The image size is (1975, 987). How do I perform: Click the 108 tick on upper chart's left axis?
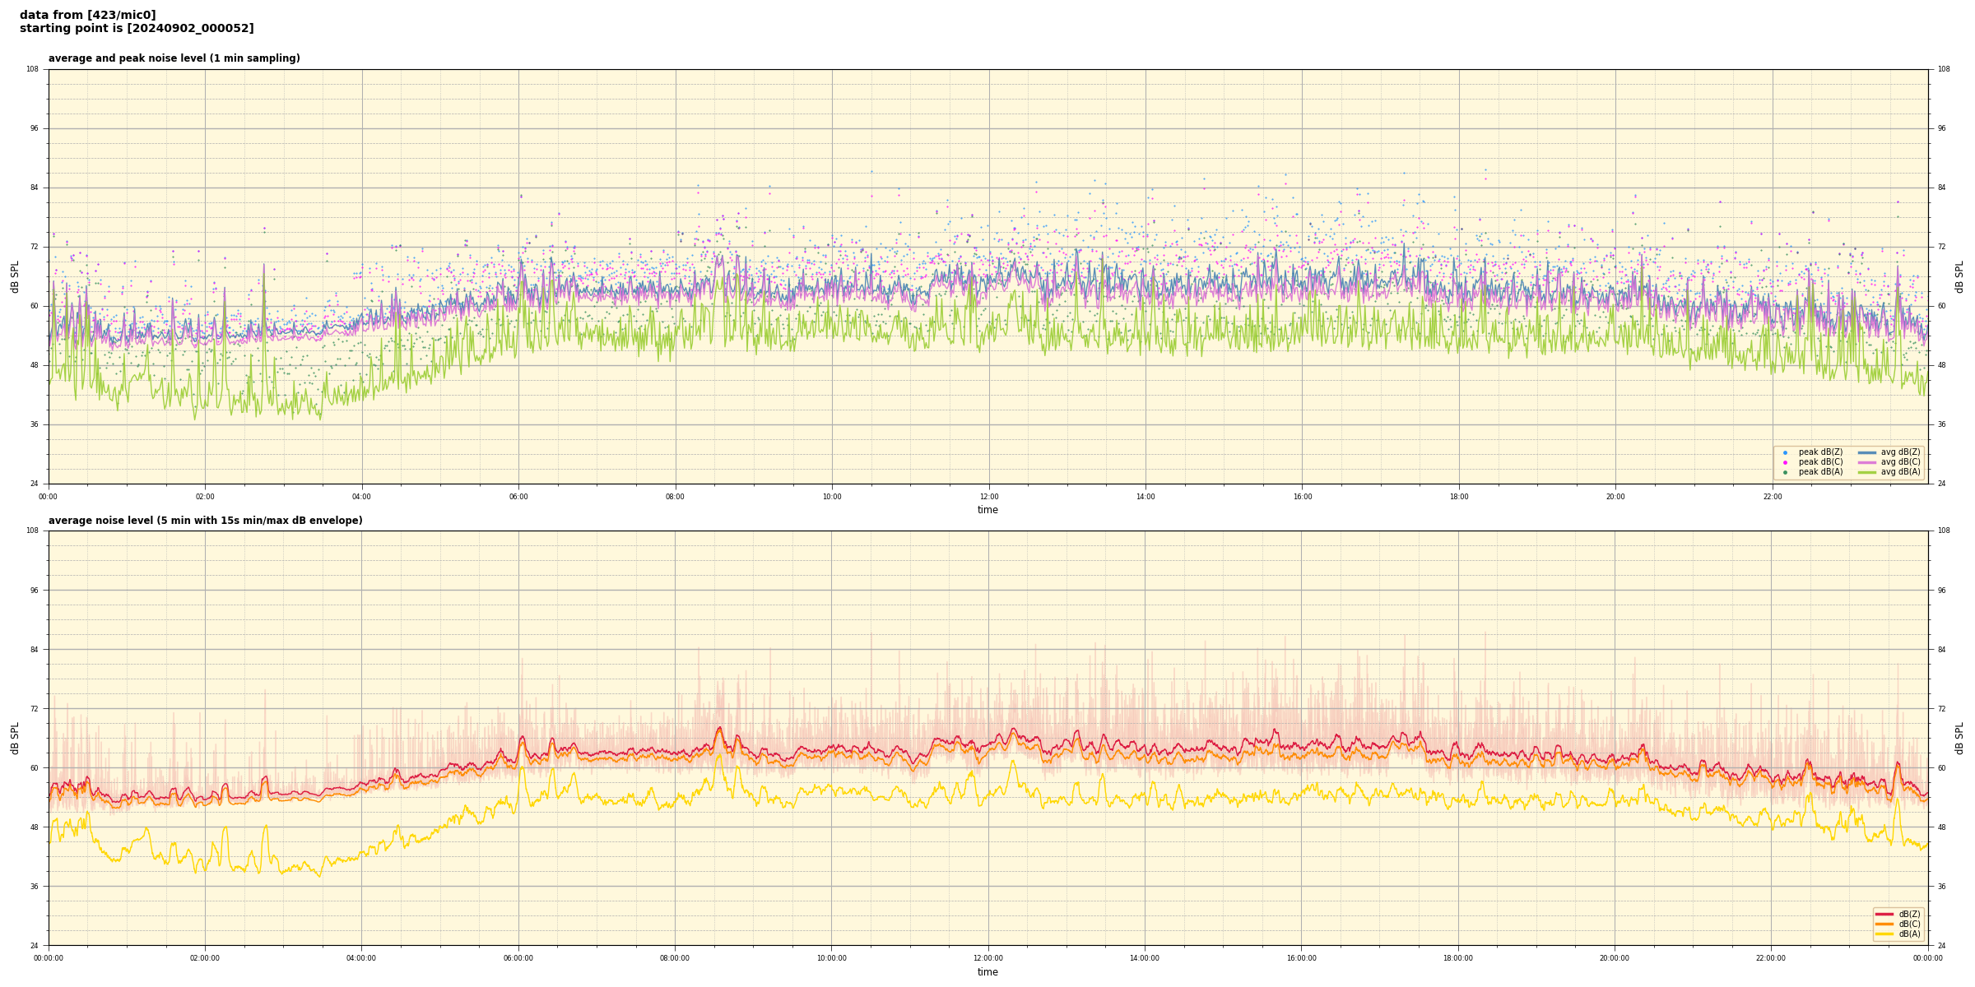tap(32, 69)
